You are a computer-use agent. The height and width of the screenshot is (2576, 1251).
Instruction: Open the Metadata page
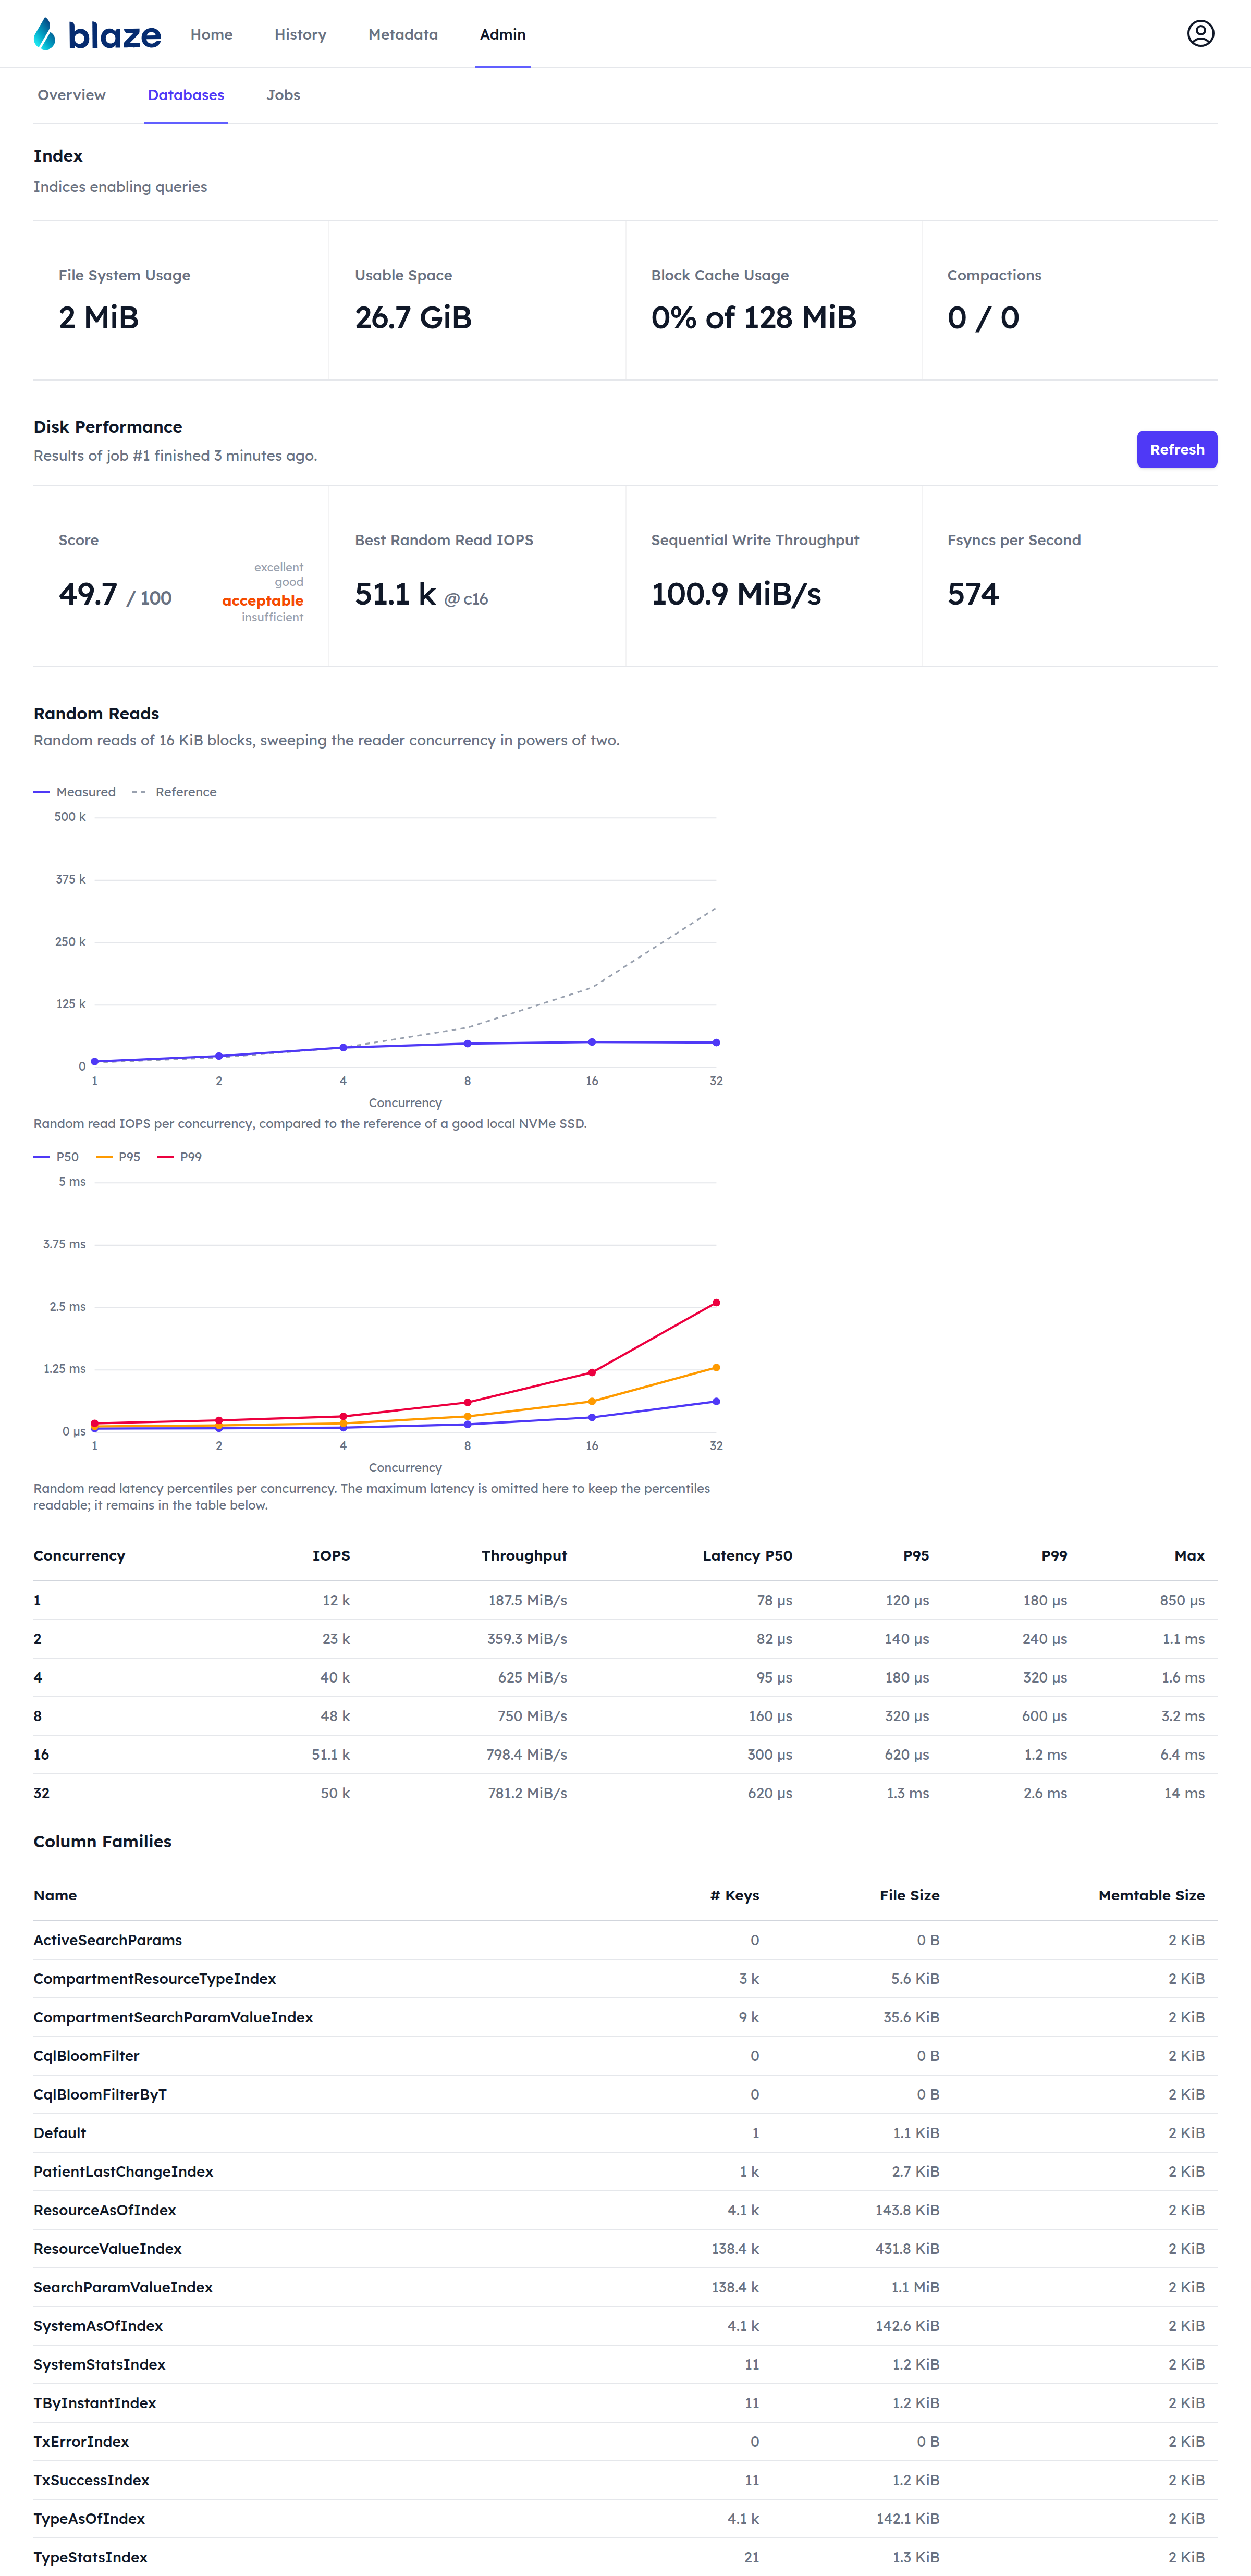point(403,34)
